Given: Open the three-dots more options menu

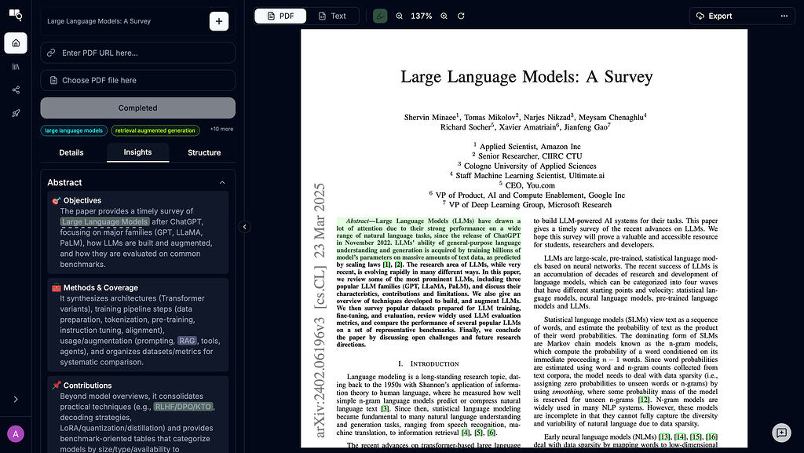Looking at the screenshot, I should (784, 16).
